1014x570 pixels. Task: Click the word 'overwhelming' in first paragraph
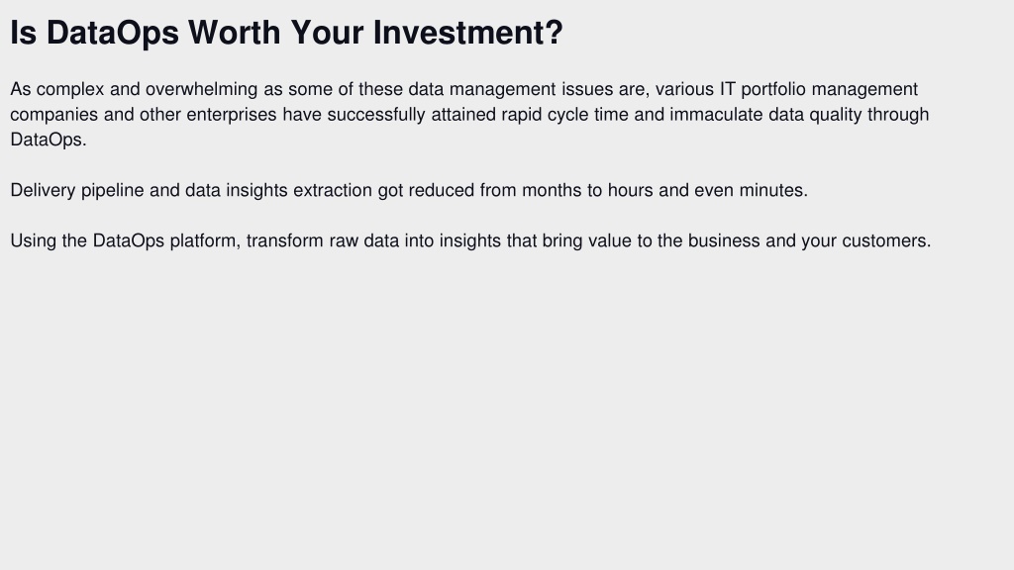[x=202, y=89]
